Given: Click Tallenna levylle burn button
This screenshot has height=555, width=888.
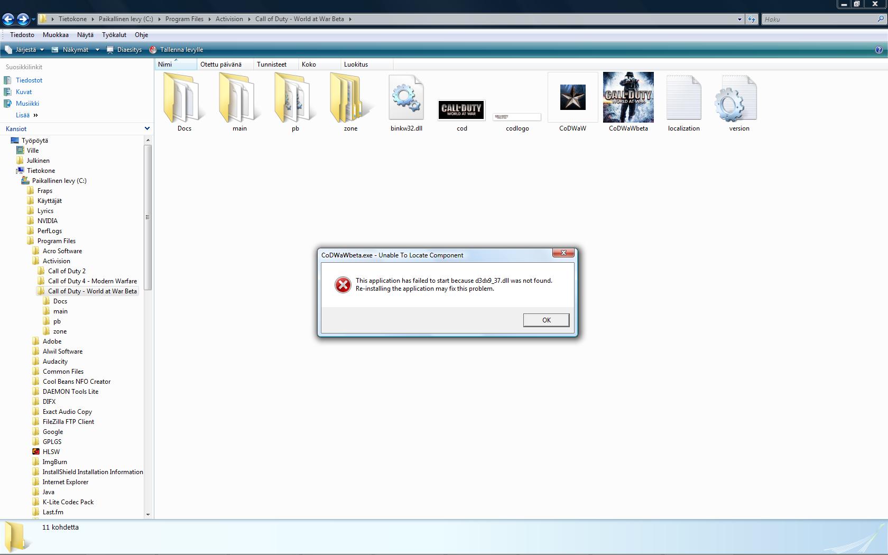Looking at the screenshot, I should (x=176, y=50).
